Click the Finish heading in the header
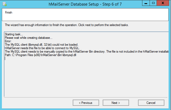The image size is (171, 110). click(9, 12)
